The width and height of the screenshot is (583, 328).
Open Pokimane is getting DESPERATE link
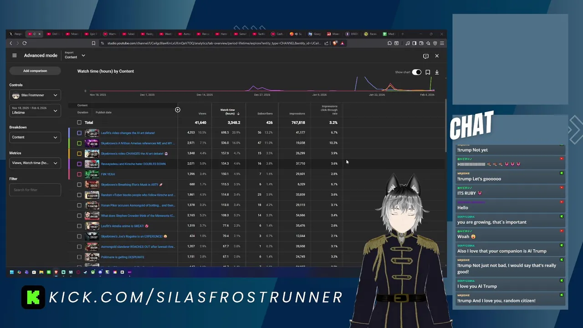pos(123,257)
